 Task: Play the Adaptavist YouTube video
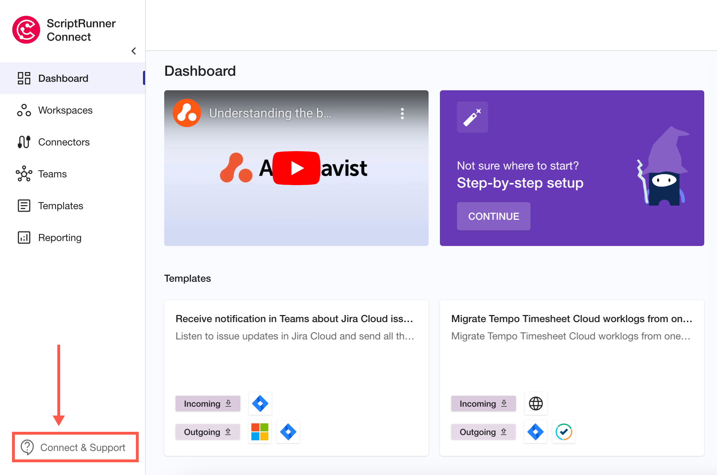click(297, 168)
